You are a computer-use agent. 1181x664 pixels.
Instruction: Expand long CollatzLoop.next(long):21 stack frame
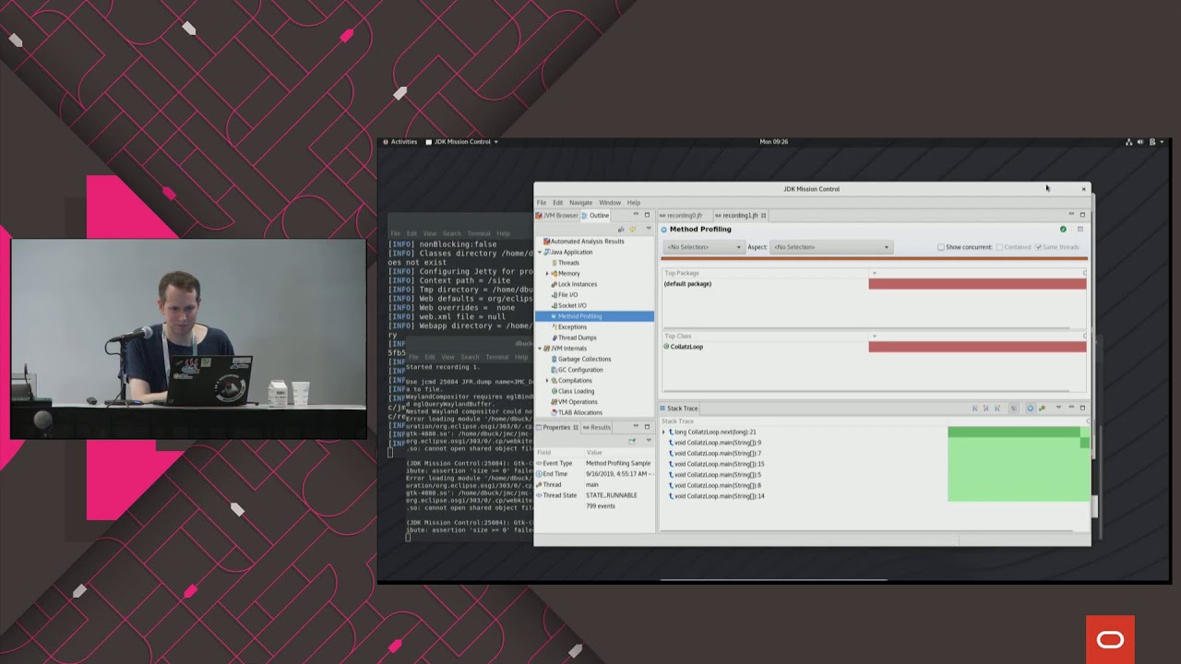coord(664,432)
